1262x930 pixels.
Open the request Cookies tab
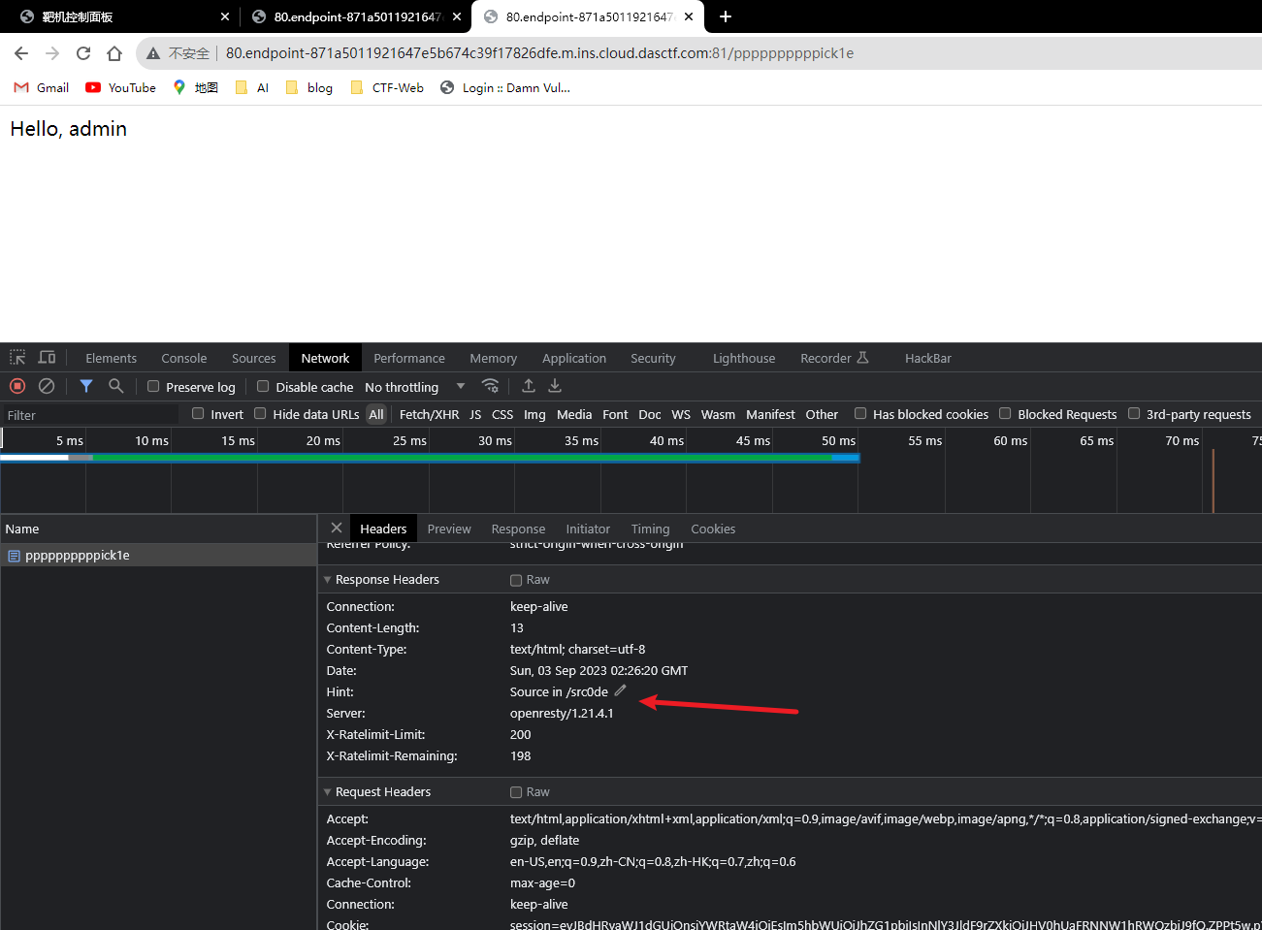coord(713,529)
